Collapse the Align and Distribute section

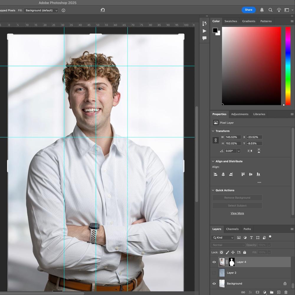click(213, 161)
